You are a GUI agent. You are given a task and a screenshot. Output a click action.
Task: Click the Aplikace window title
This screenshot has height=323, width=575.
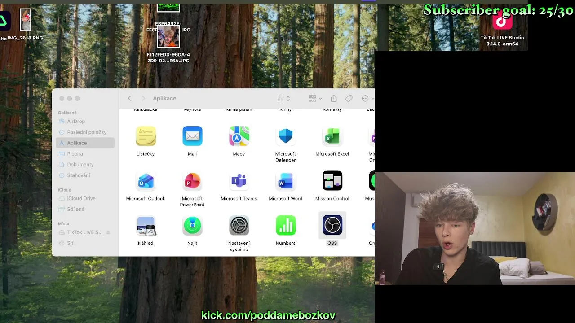point(164,98)
